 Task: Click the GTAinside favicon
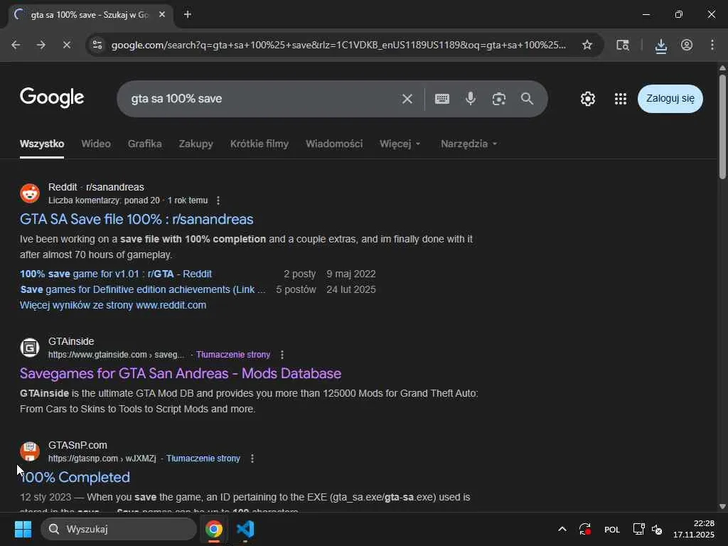(x=30, y=347)
